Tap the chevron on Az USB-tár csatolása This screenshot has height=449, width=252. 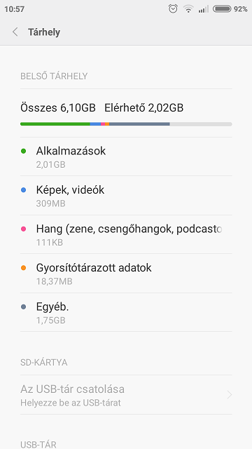coord(229,395)
